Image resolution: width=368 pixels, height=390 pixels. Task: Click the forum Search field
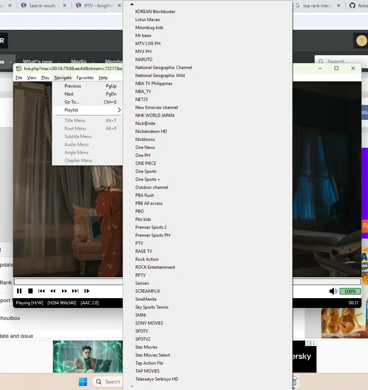[341, 61]
